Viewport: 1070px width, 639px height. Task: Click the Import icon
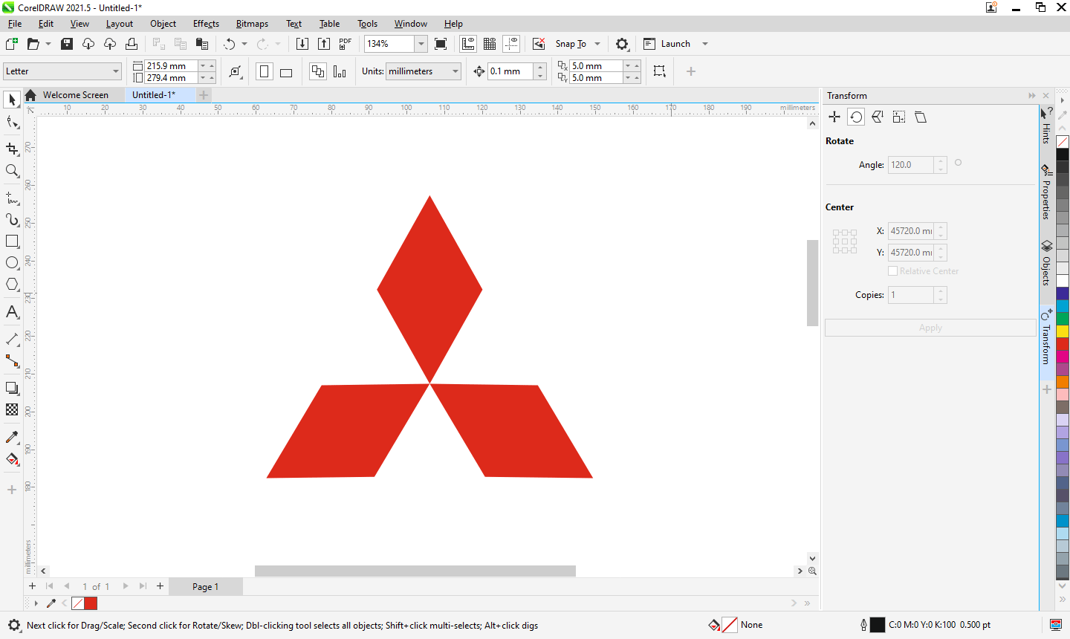(302, 44)
